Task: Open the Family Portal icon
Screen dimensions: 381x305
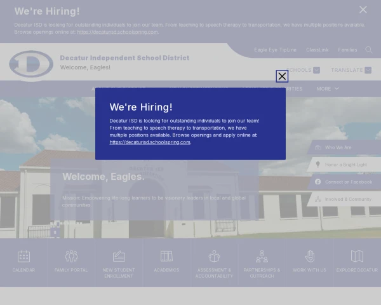Action: (71, 256)
